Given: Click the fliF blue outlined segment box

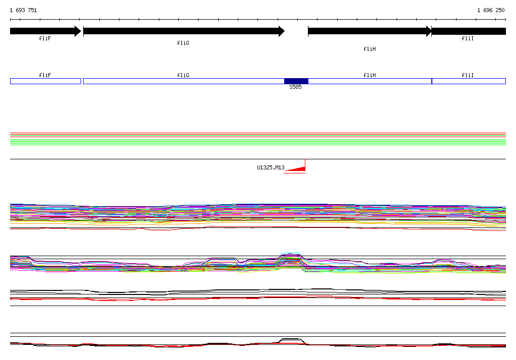Looking at the screenshot, I should (x=45, y=81).
